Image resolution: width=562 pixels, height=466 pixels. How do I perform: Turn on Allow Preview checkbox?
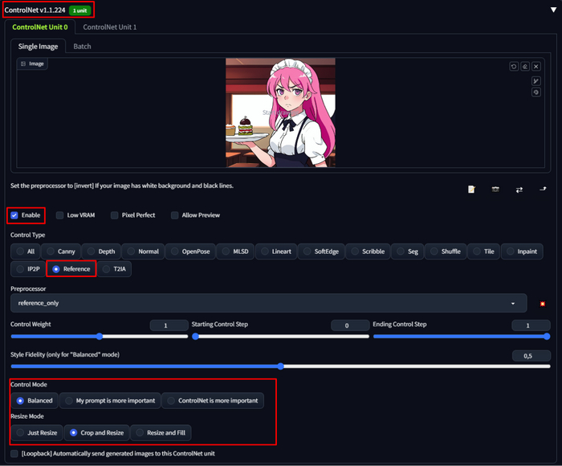[x=174, y=215]
